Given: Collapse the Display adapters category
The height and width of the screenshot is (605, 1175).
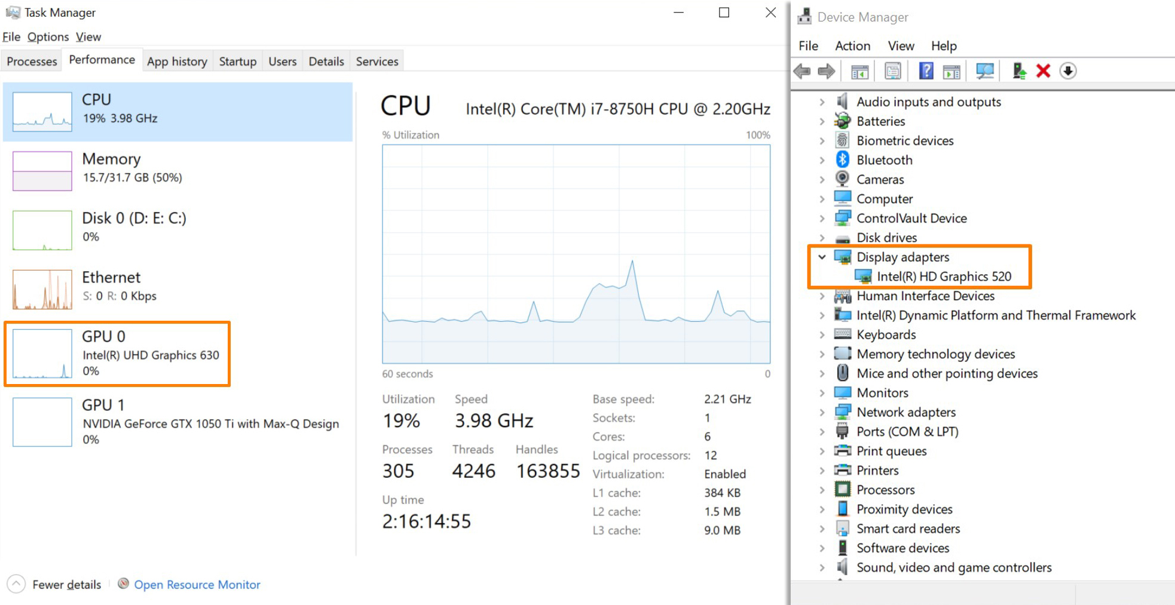Looking at the screenshot, I should pos(823,257).
